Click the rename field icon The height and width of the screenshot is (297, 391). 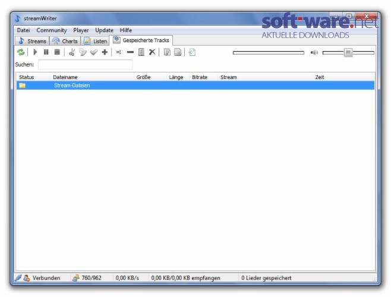pyautogui.click(x=119, y=52)
